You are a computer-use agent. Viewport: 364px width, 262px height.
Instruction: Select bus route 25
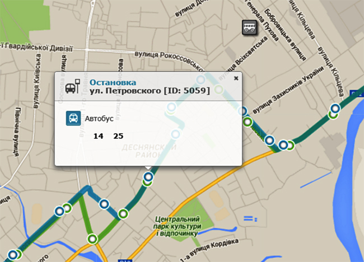pyautogui.click(x=118, y=136)
